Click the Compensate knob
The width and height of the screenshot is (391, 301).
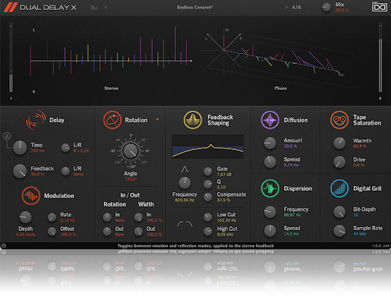[208, 197]
